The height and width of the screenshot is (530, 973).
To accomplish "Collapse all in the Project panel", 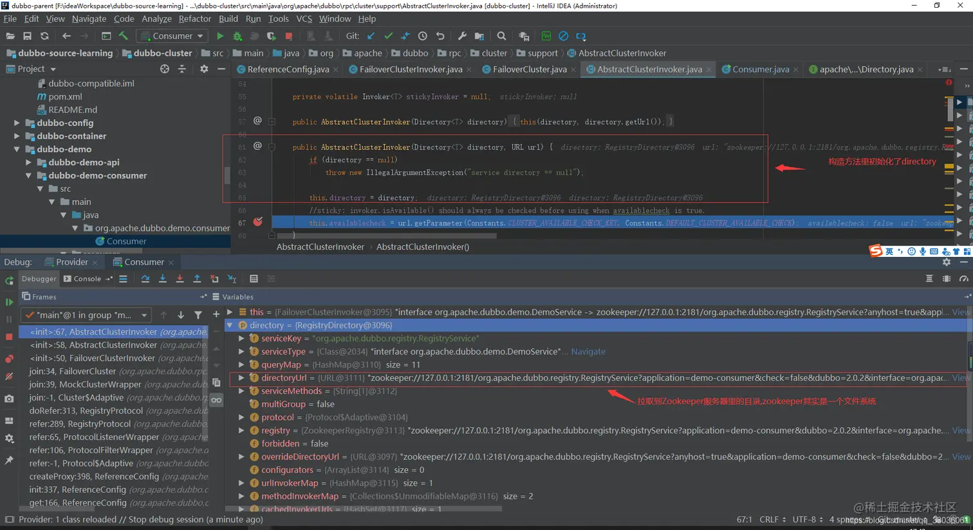I will click(x=182, y=69).
